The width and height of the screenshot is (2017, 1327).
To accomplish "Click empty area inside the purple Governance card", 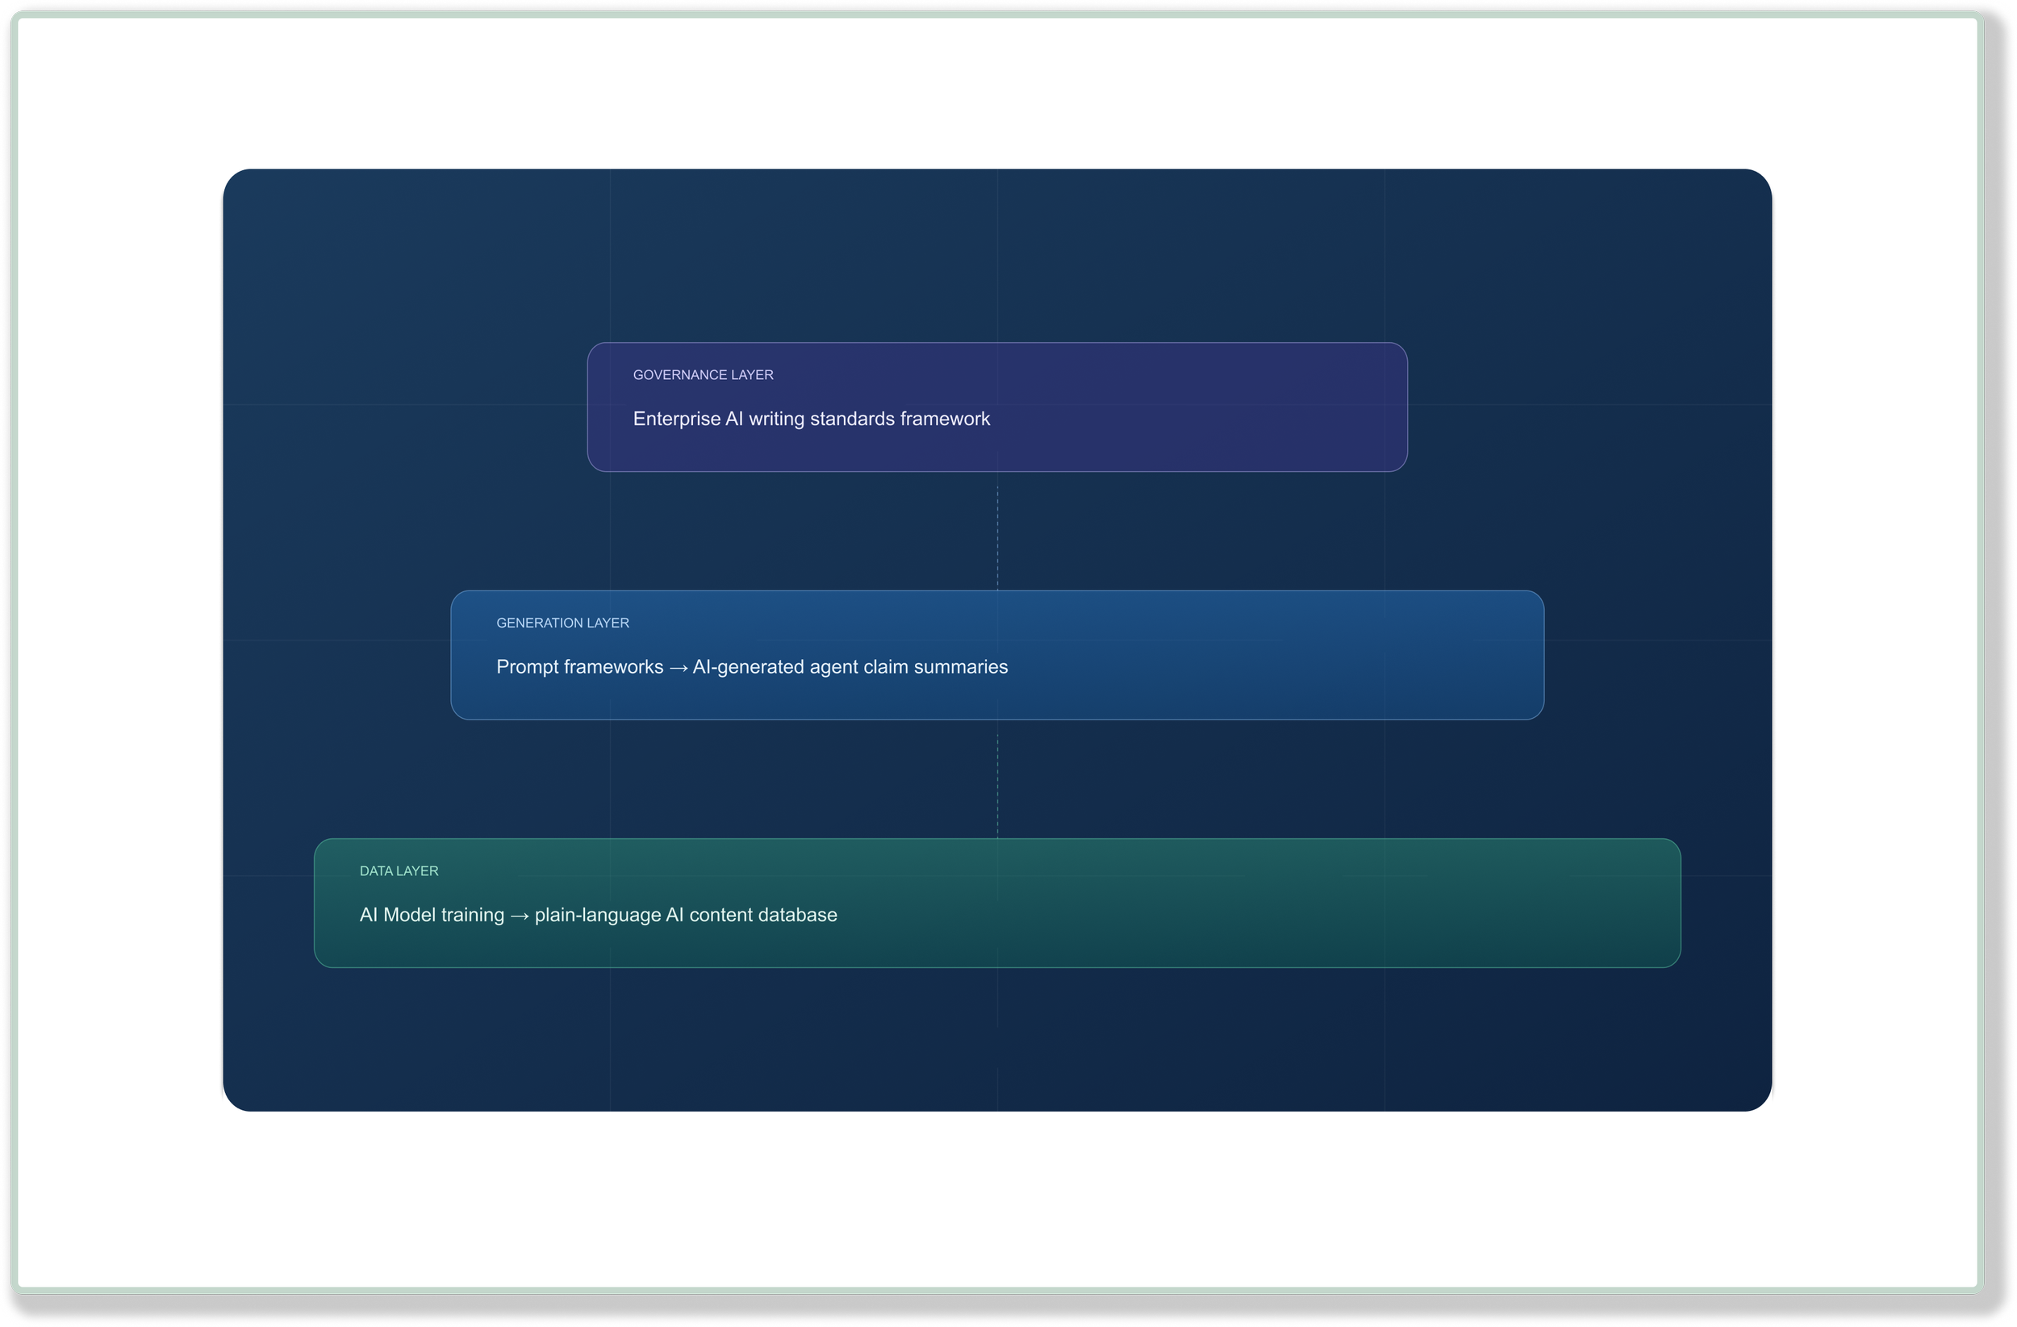I will pyautogui.click(x=1229, y=407).
